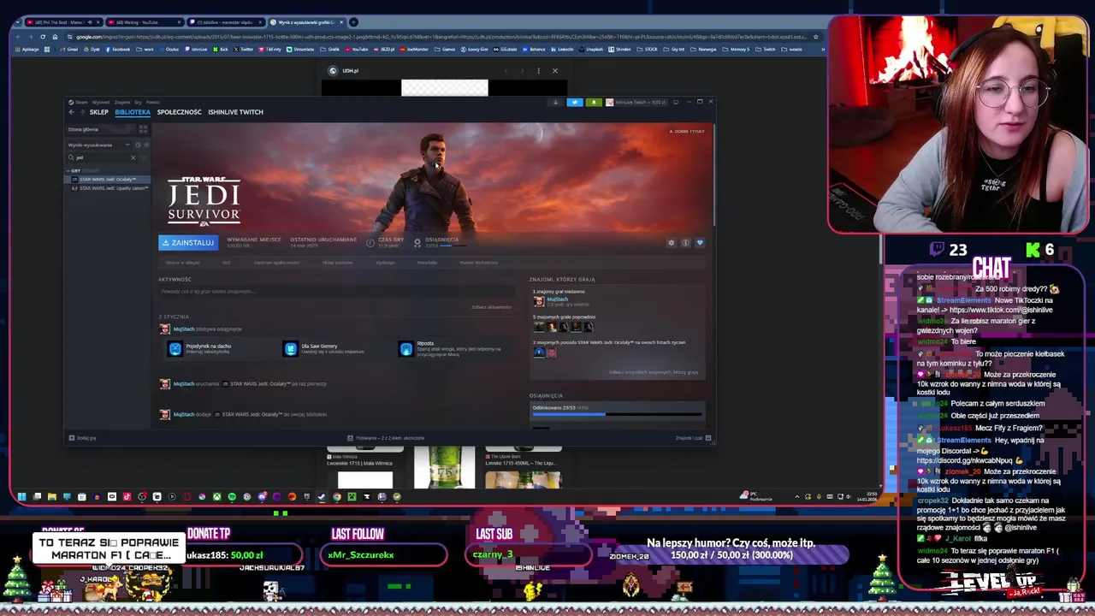
Task: Open Chrome icon in Windows taskbar
Action: tap(337, 497)
